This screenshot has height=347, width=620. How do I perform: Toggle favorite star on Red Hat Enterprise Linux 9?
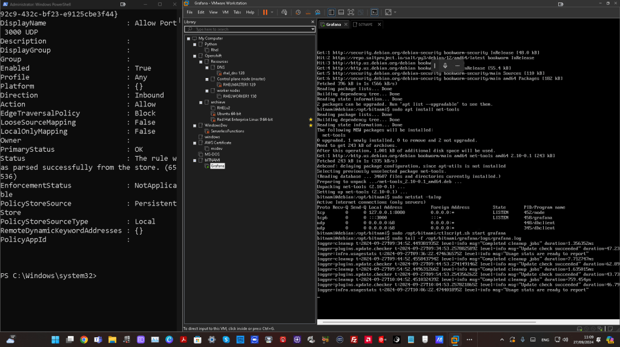(x=311, y=120)
